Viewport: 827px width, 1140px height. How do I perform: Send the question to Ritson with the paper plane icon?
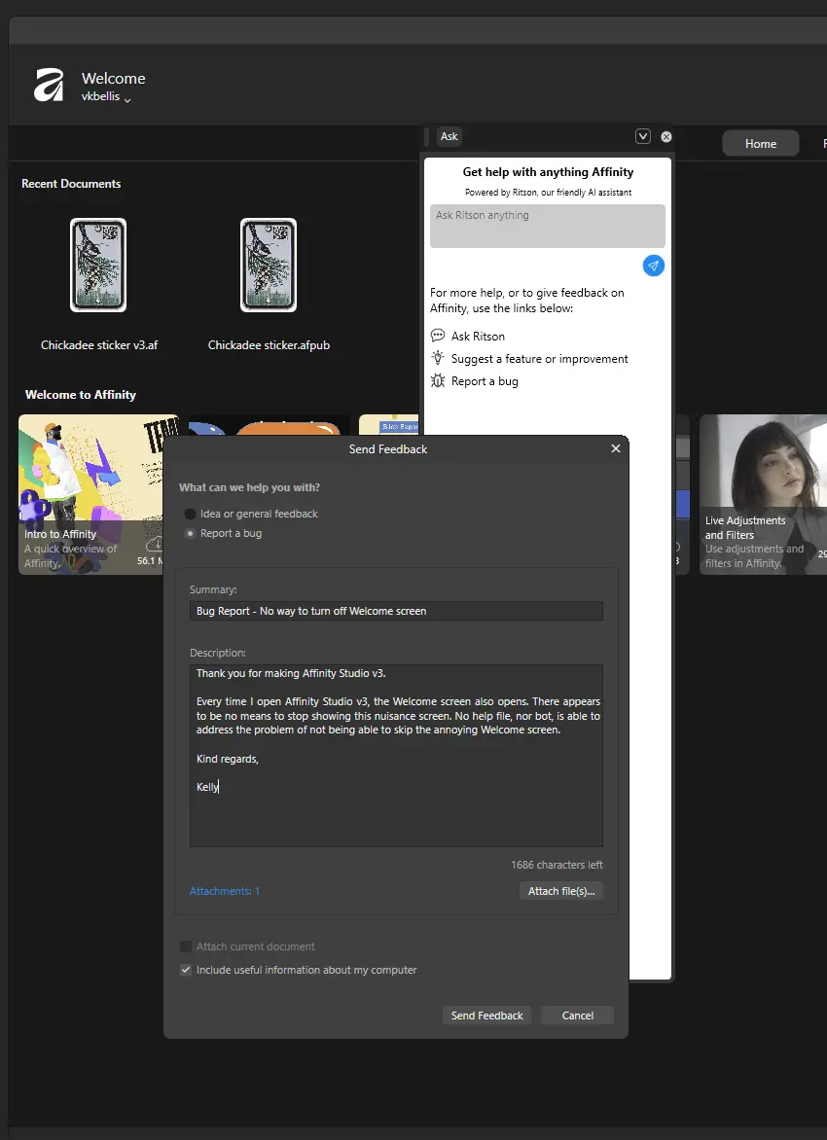(654, 266)
